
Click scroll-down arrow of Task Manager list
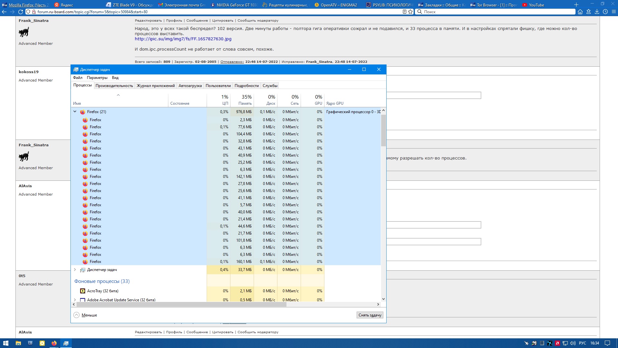click(383, 299)
